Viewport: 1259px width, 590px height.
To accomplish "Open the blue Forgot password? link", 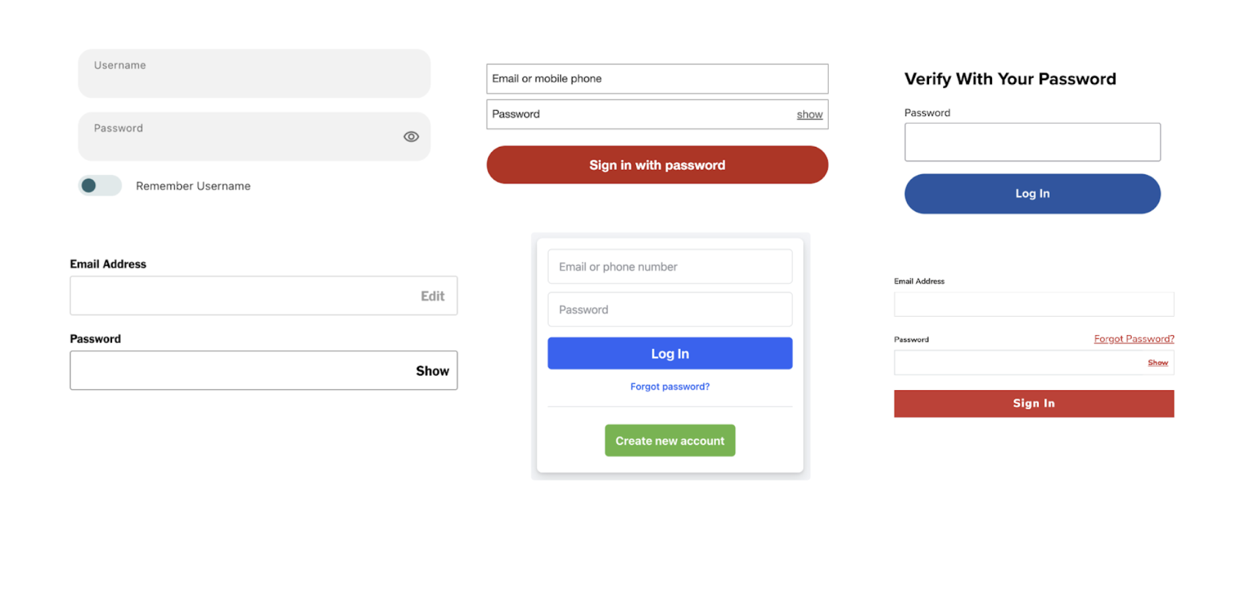I will 669,387.
